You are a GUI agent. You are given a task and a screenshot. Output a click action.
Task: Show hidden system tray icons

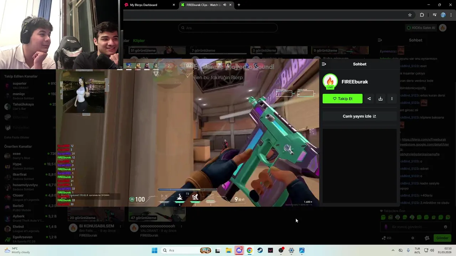click(x=393, y=250)
